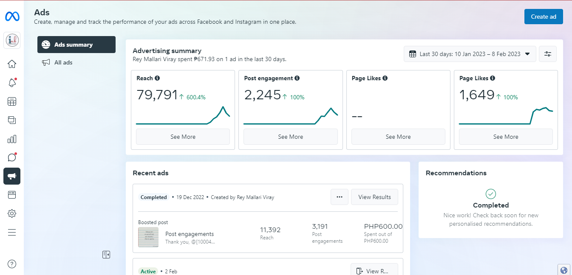Open the boosted post thumbnail image
Viewport: 572px width, 275px height.
[148, 237]
